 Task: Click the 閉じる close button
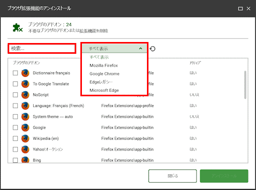pyautogui.click(x=173, y=176)
